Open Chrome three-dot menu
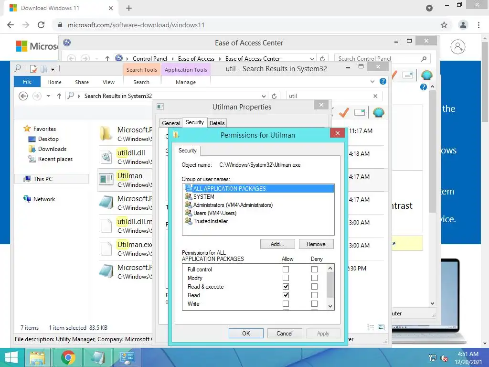The image size is (489, 367). click(x=478, y=25)
